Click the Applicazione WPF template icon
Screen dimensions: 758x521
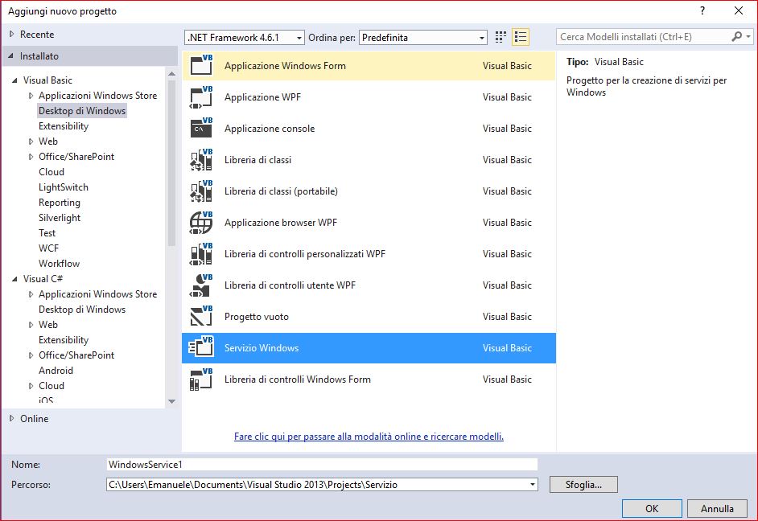point(201,96)
